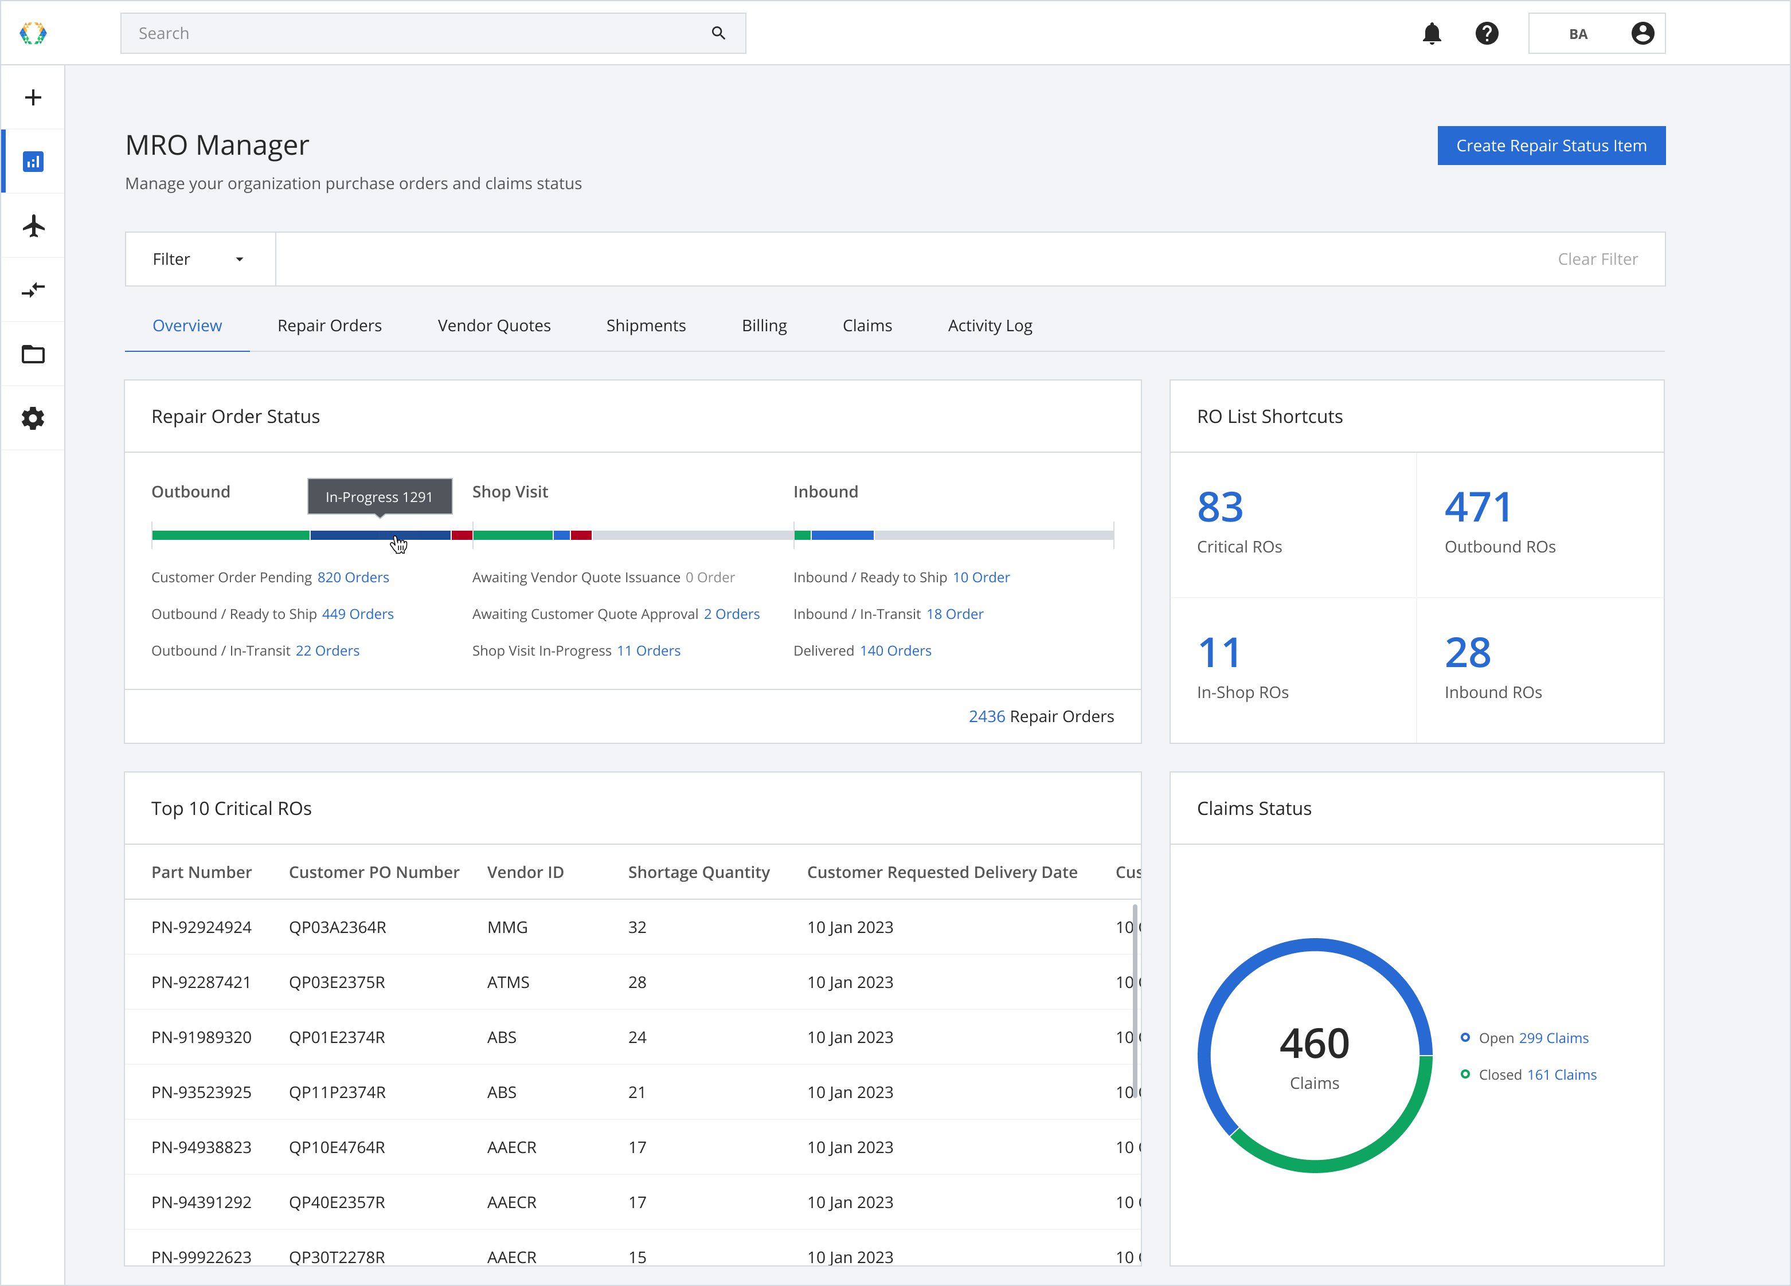The height and width of the screenshot is (1286, 1791).
Task: Click the green Outbound bar segment
Action: click(x=230, y=535)
